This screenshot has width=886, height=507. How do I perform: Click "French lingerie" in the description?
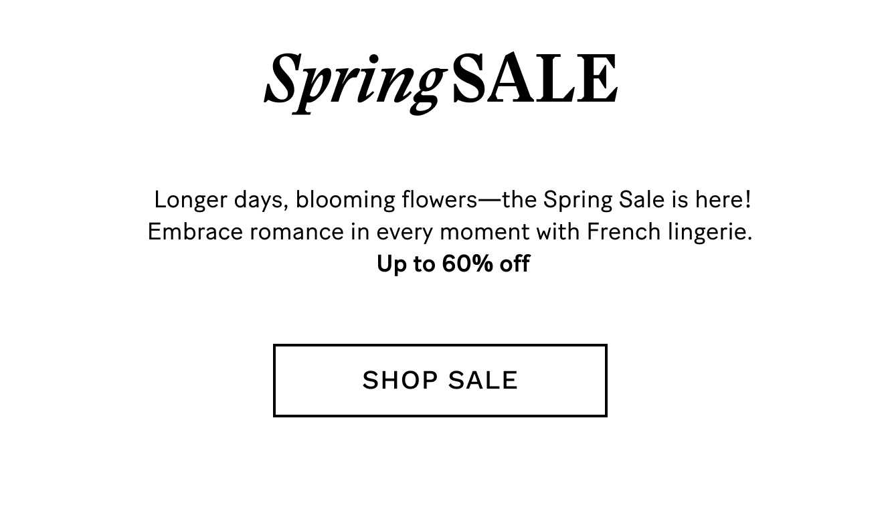tap(670, 231)
